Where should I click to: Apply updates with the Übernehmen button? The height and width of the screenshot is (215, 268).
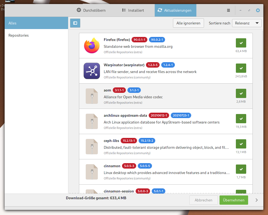pos(234,200)
